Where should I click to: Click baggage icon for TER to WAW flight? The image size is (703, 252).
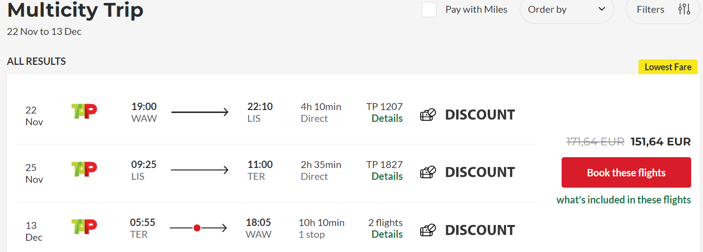[428, 230]
